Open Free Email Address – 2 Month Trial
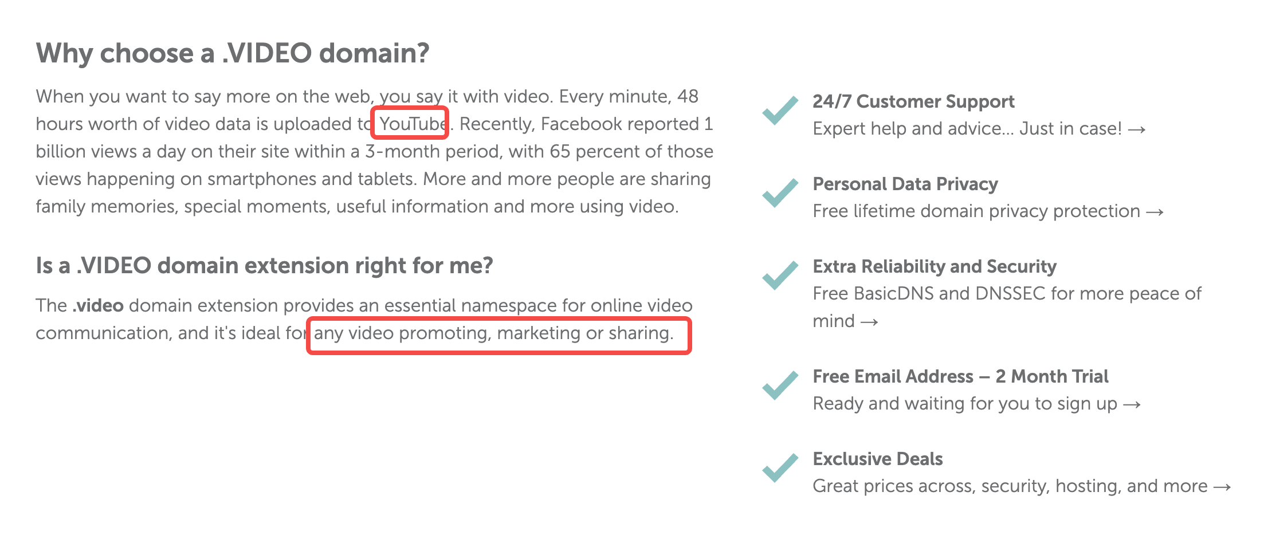Viewport: 1264px width, 543px height. point(960,376)
